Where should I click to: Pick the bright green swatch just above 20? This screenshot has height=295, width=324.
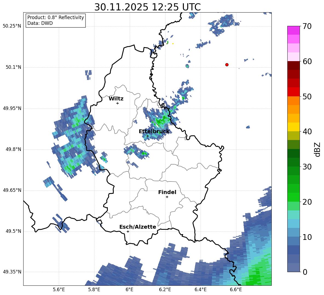(293, 197)
